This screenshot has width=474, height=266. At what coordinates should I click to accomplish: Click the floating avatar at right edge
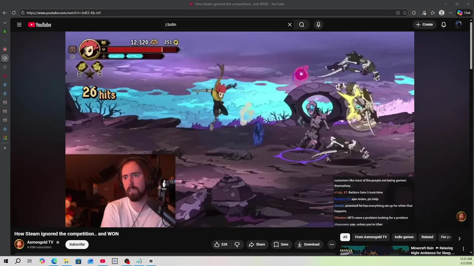pyautogui.click(x=461, y=216)
